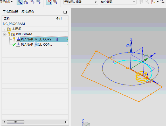This screenshot has width=166, height=126.
Task: Click the greyed operation objects toolbar icon
Action: point(55,2)
